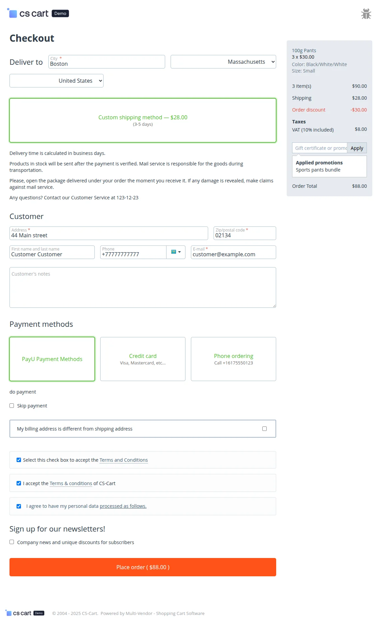
Task: Focus the gift certificate or promo field
Action: pos(320,148)
